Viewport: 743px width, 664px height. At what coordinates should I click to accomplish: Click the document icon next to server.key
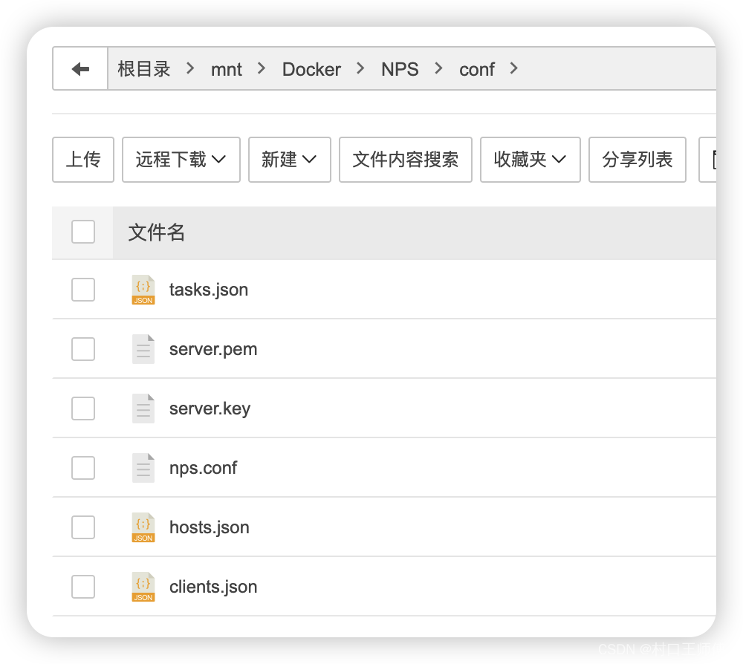(x=143, y=409)
